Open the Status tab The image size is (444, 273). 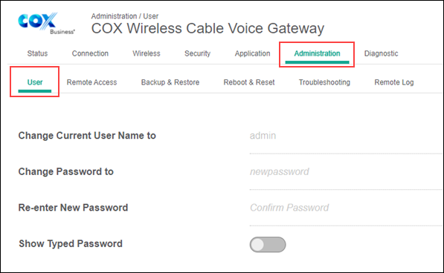tap(37, 53)
